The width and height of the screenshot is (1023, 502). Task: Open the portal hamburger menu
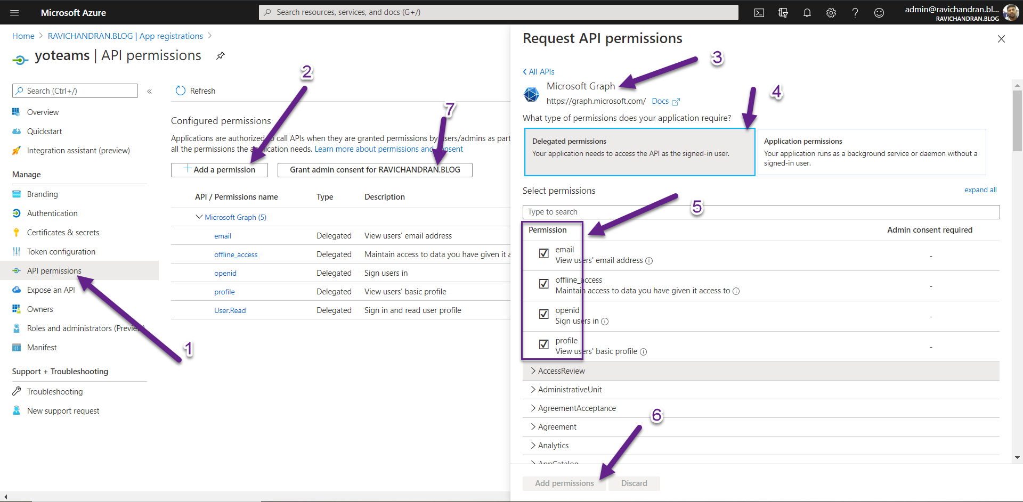pos(14,12)
